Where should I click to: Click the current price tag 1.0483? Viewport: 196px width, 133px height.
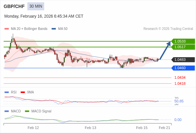[183, 60]
